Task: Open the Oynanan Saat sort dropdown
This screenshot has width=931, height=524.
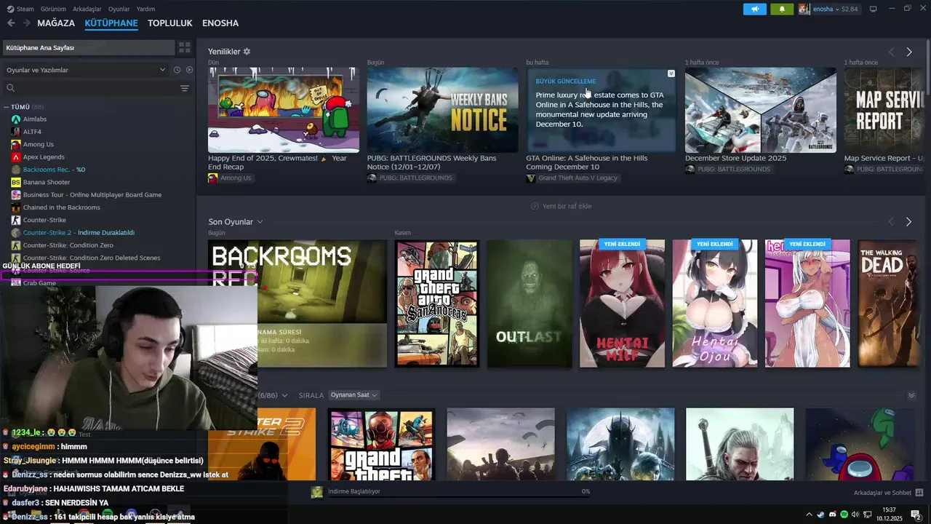Action: point(354,395)
